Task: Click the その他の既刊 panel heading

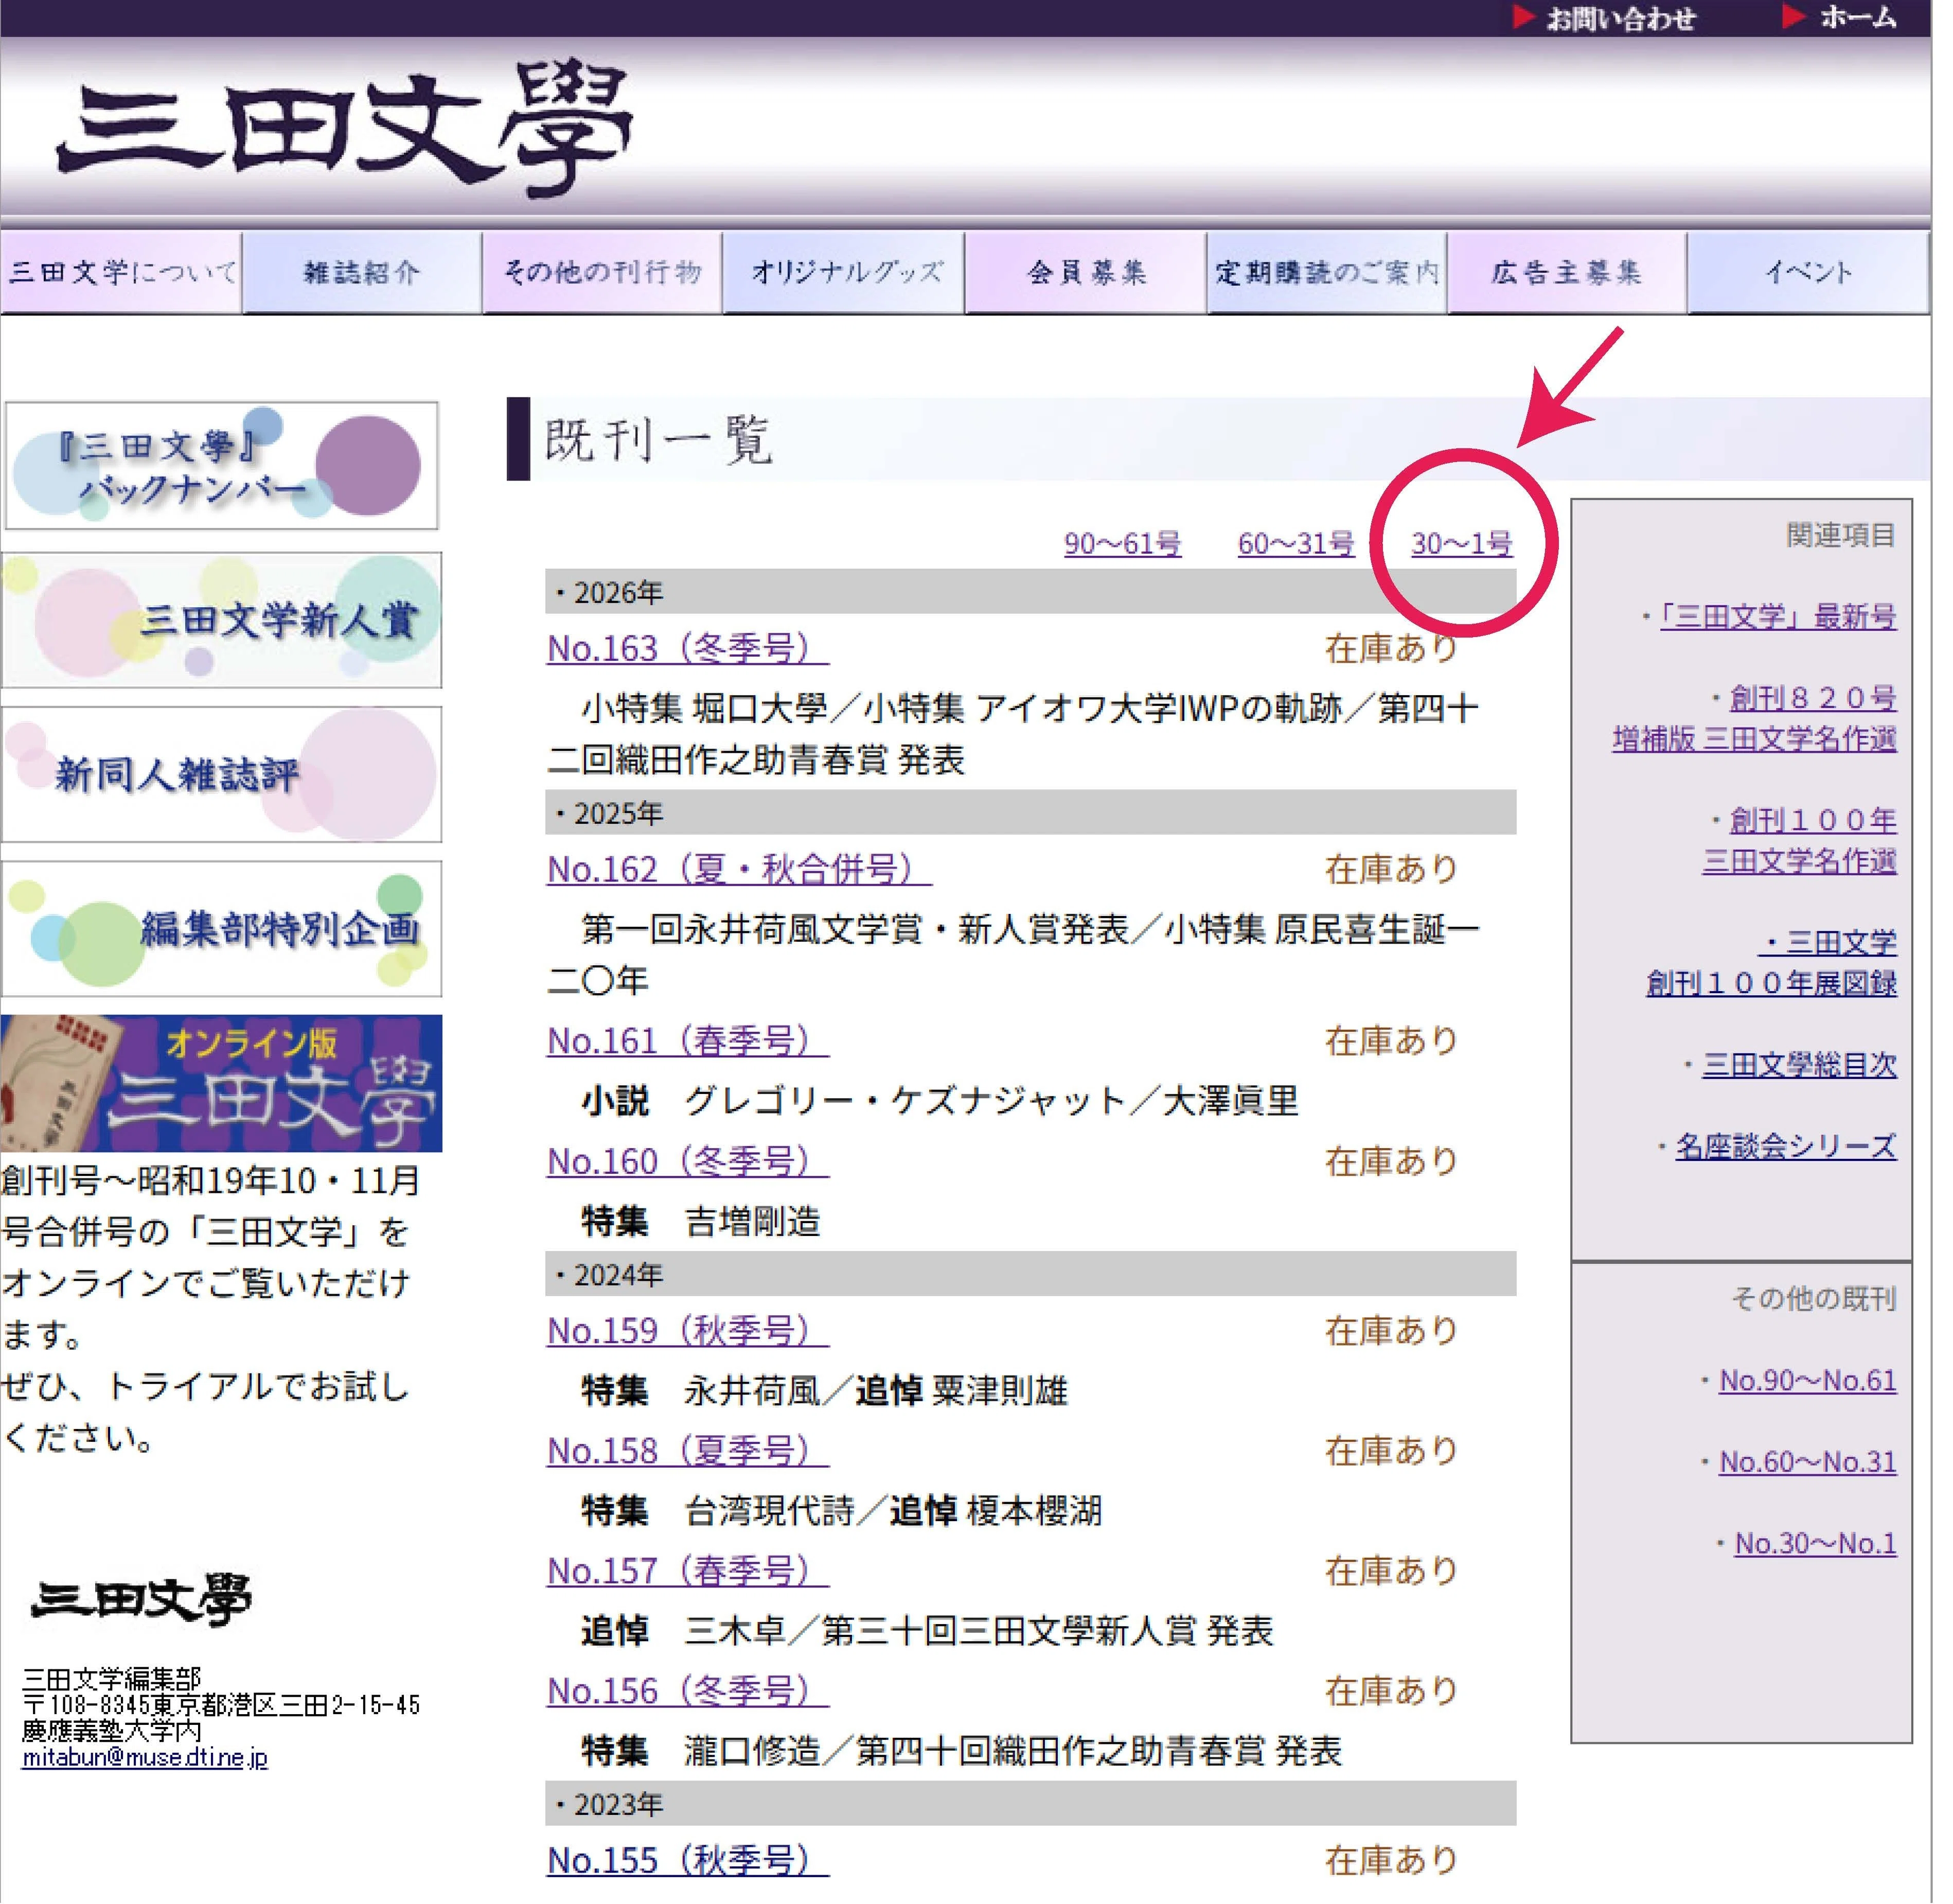Action: (1814, 1299)
